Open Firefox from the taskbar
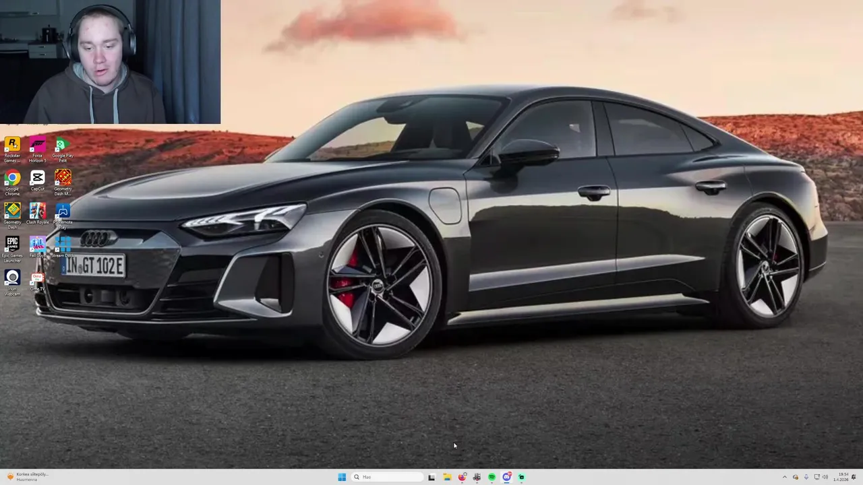This screenshot has width=863, height=485. click(x=462, y=477)
